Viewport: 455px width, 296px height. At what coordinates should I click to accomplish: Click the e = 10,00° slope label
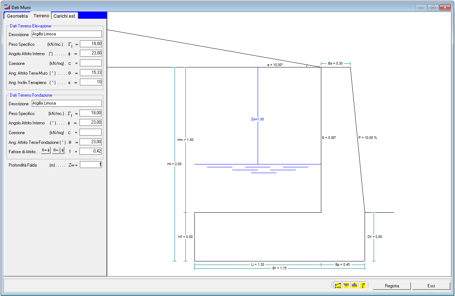pyautogui.click(x=275, y=65)
